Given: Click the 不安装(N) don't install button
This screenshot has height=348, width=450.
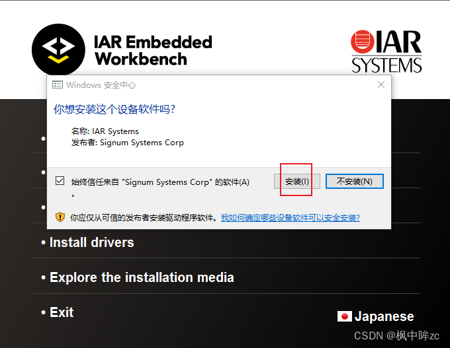Looking at the screenshot, I should [355, 182].
